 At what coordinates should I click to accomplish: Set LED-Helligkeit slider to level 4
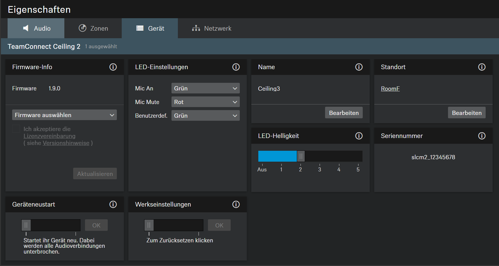coord(339,157)
